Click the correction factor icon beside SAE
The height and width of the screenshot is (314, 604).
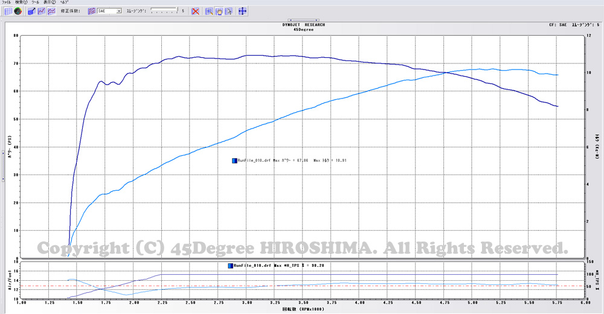pyautogui.click(x=92, y=11)
